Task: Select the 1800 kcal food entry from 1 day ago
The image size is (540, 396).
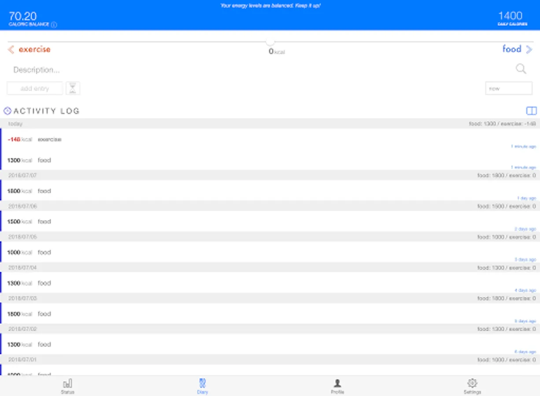Action: click(x=270, y=191)
